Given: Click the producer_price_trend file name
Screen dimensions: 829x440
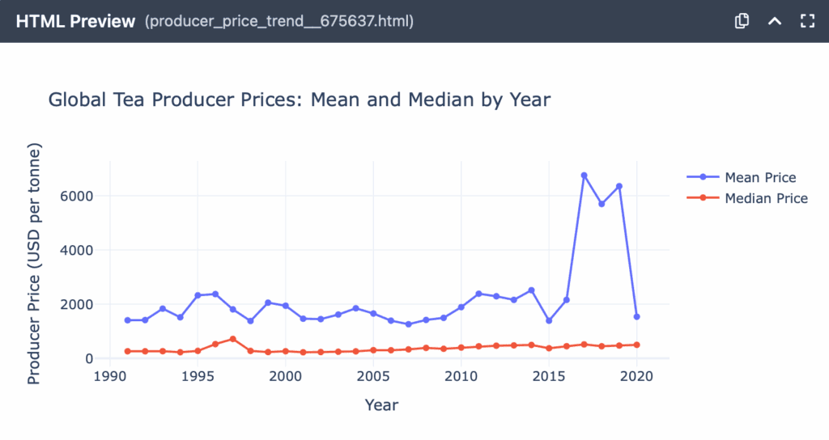Looking at the screenshot, I should point(279,22).
